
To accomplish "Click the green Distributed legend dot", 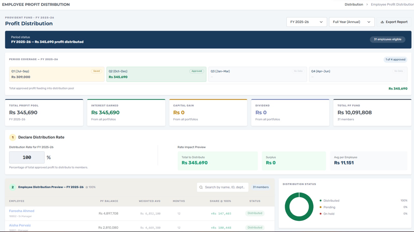I will tap(321, 201).
